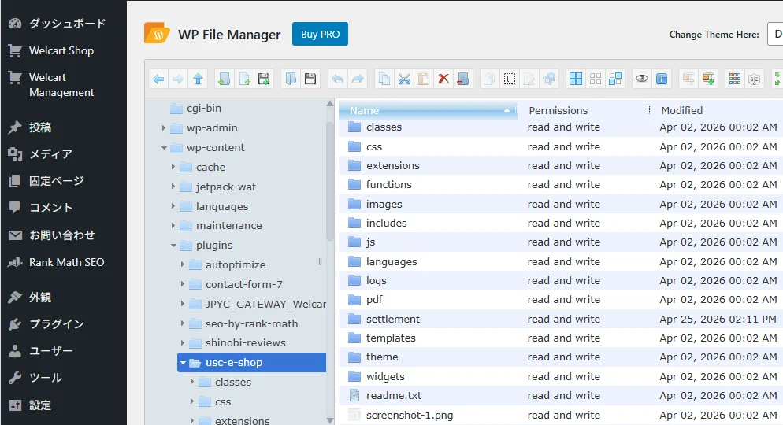Click the redo arrow icon
This screenshot has height=425, width=783.
click(x=357, y=79)
